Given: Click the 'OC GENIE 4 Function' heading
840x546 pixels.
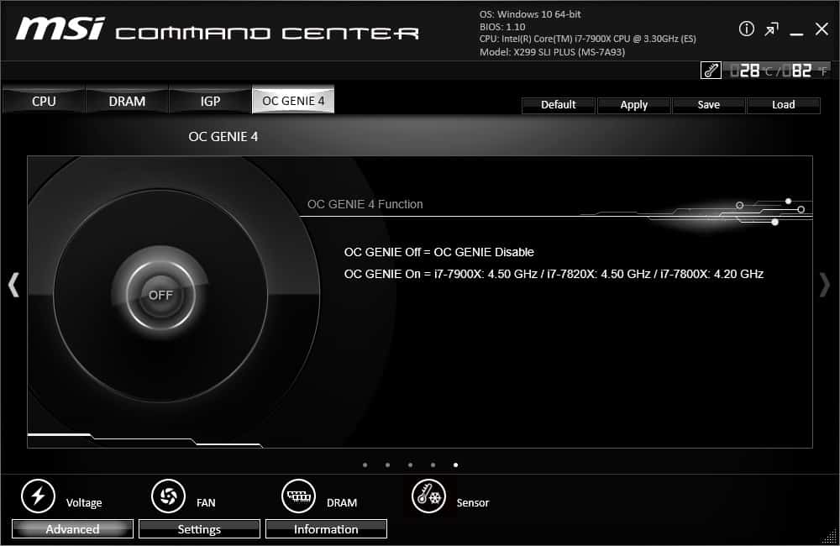Looking at the screenshot, I should 365,204.
